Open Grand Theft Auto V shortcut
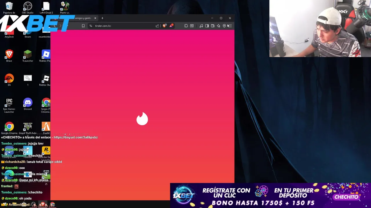 (28, 128)
